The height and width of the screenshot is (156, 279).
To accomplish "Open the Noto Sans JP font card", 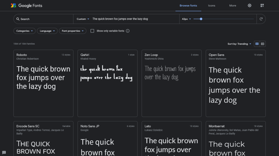I will (107, 139).
